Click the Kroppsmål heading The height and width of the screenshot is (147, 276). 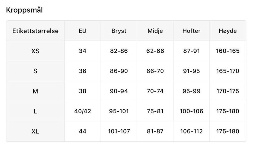[24, 10]
